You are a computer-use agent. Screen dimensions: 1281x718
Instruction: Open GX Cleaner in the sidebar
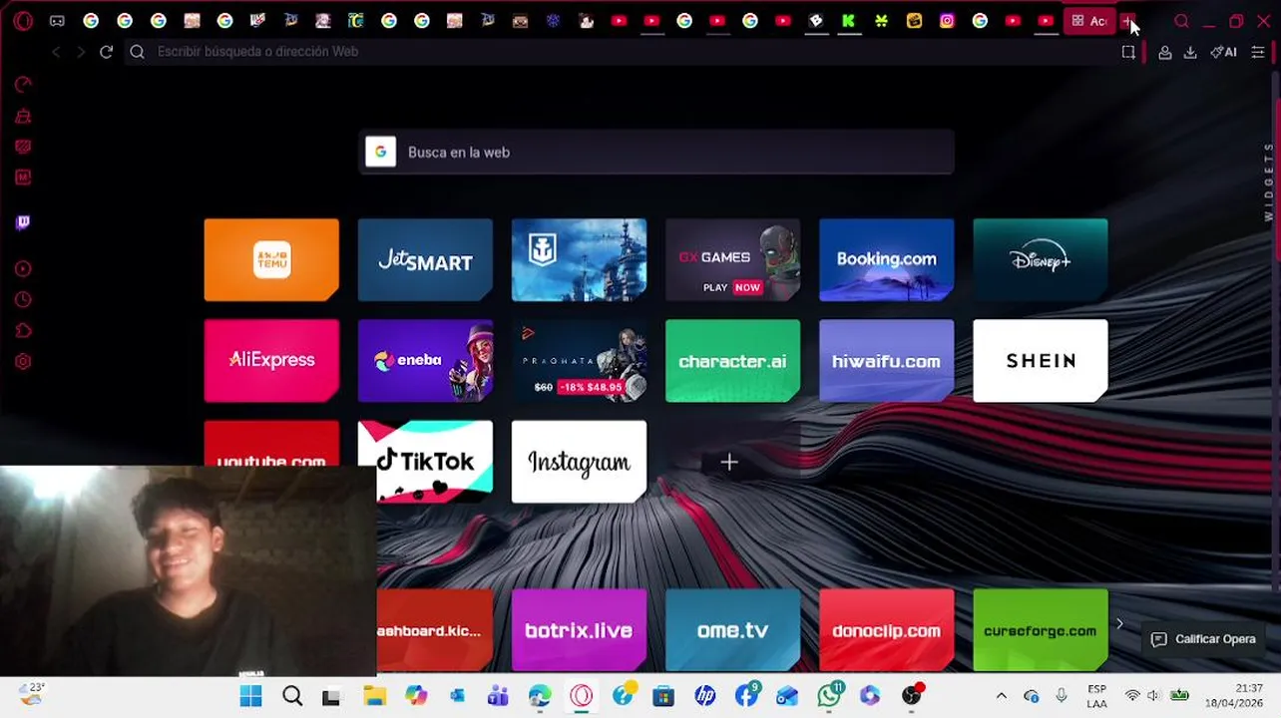pyautogui.click(x=23, y=116)
